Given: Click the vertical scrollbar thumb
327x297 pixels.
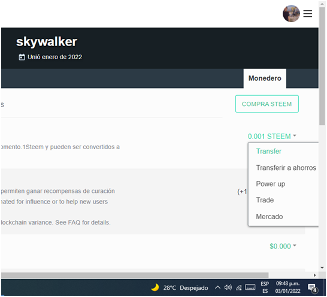Looking at the screenshot, I should pos(322,66).
